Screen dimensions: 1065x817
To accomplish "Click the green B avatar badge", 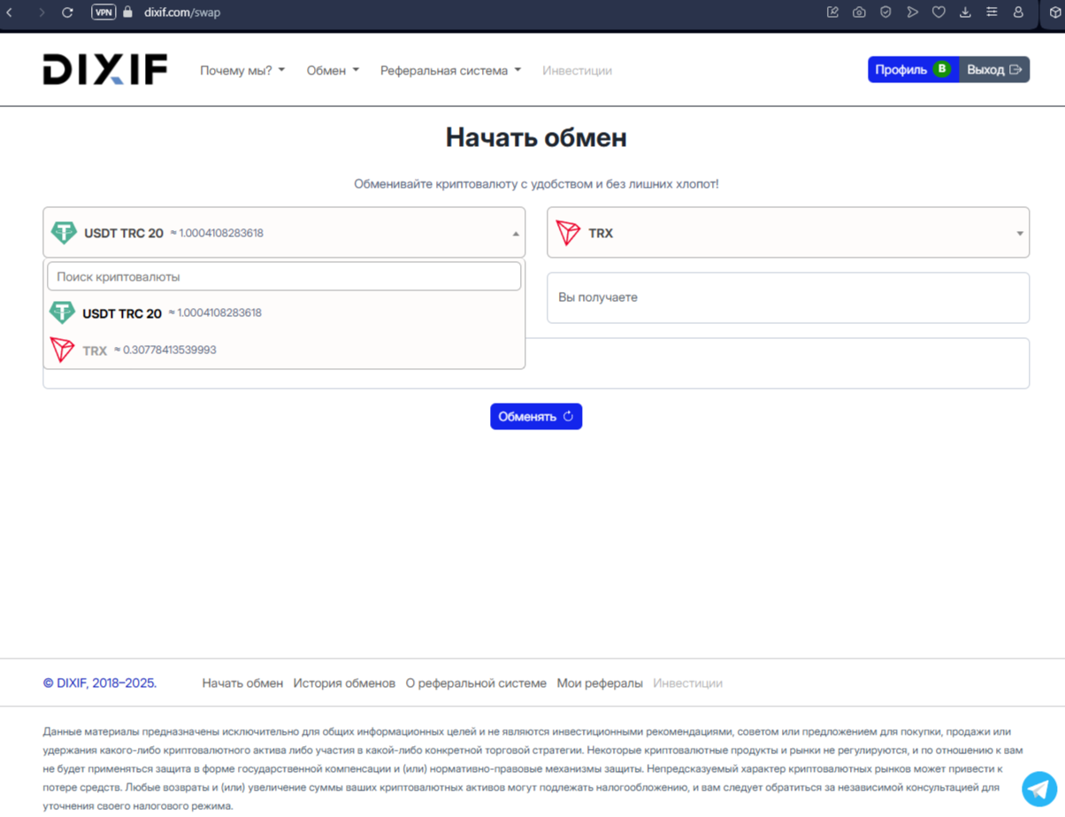I will point(942,69).
